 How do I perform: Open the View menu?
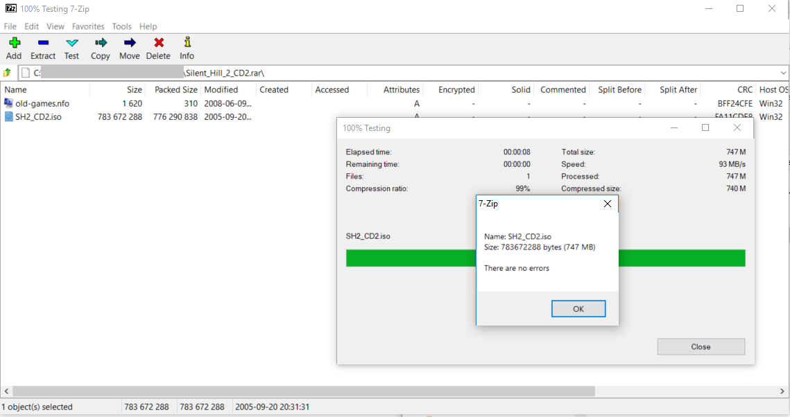[x=55, y=26]
